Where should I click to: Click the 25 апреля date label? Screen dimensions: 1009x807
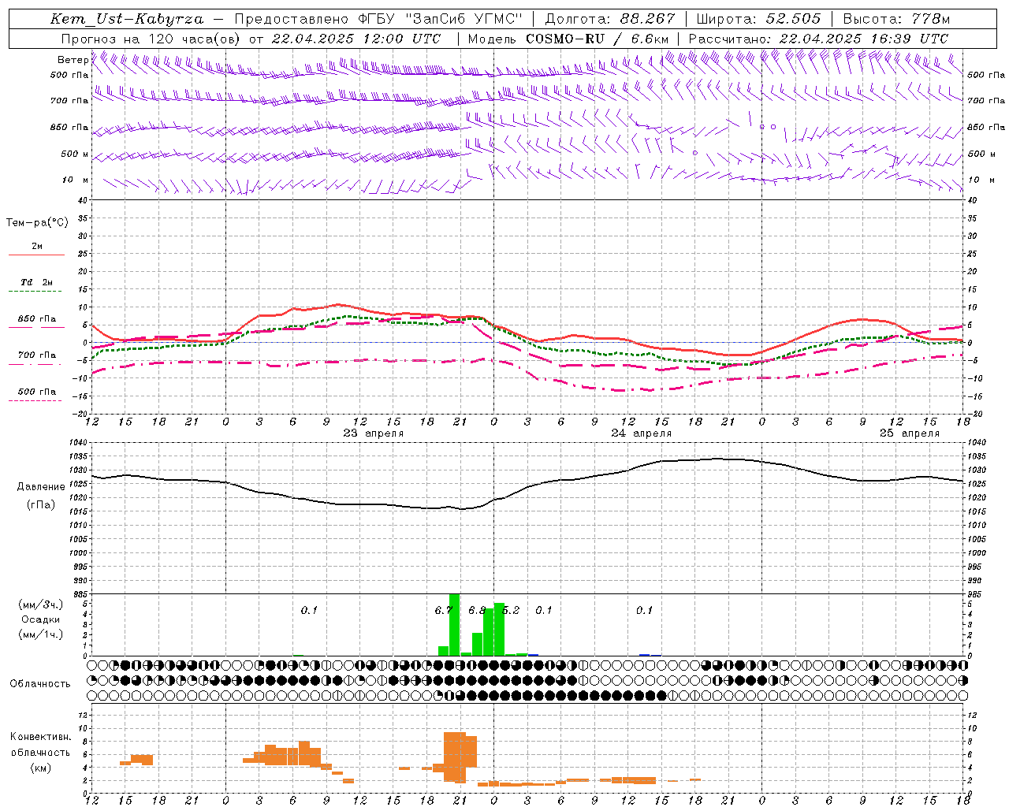(x=910, y=433)
